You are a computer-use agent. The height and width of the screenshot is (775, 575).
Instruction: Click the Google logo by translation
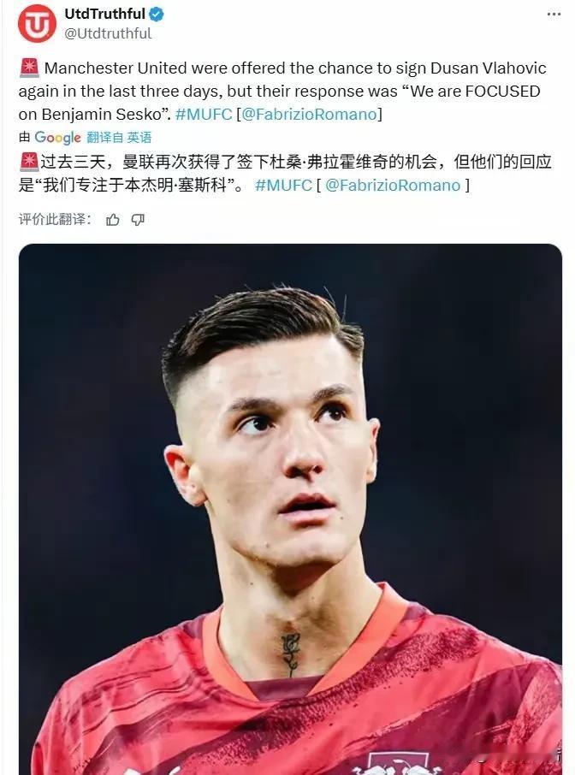point(57,138)
